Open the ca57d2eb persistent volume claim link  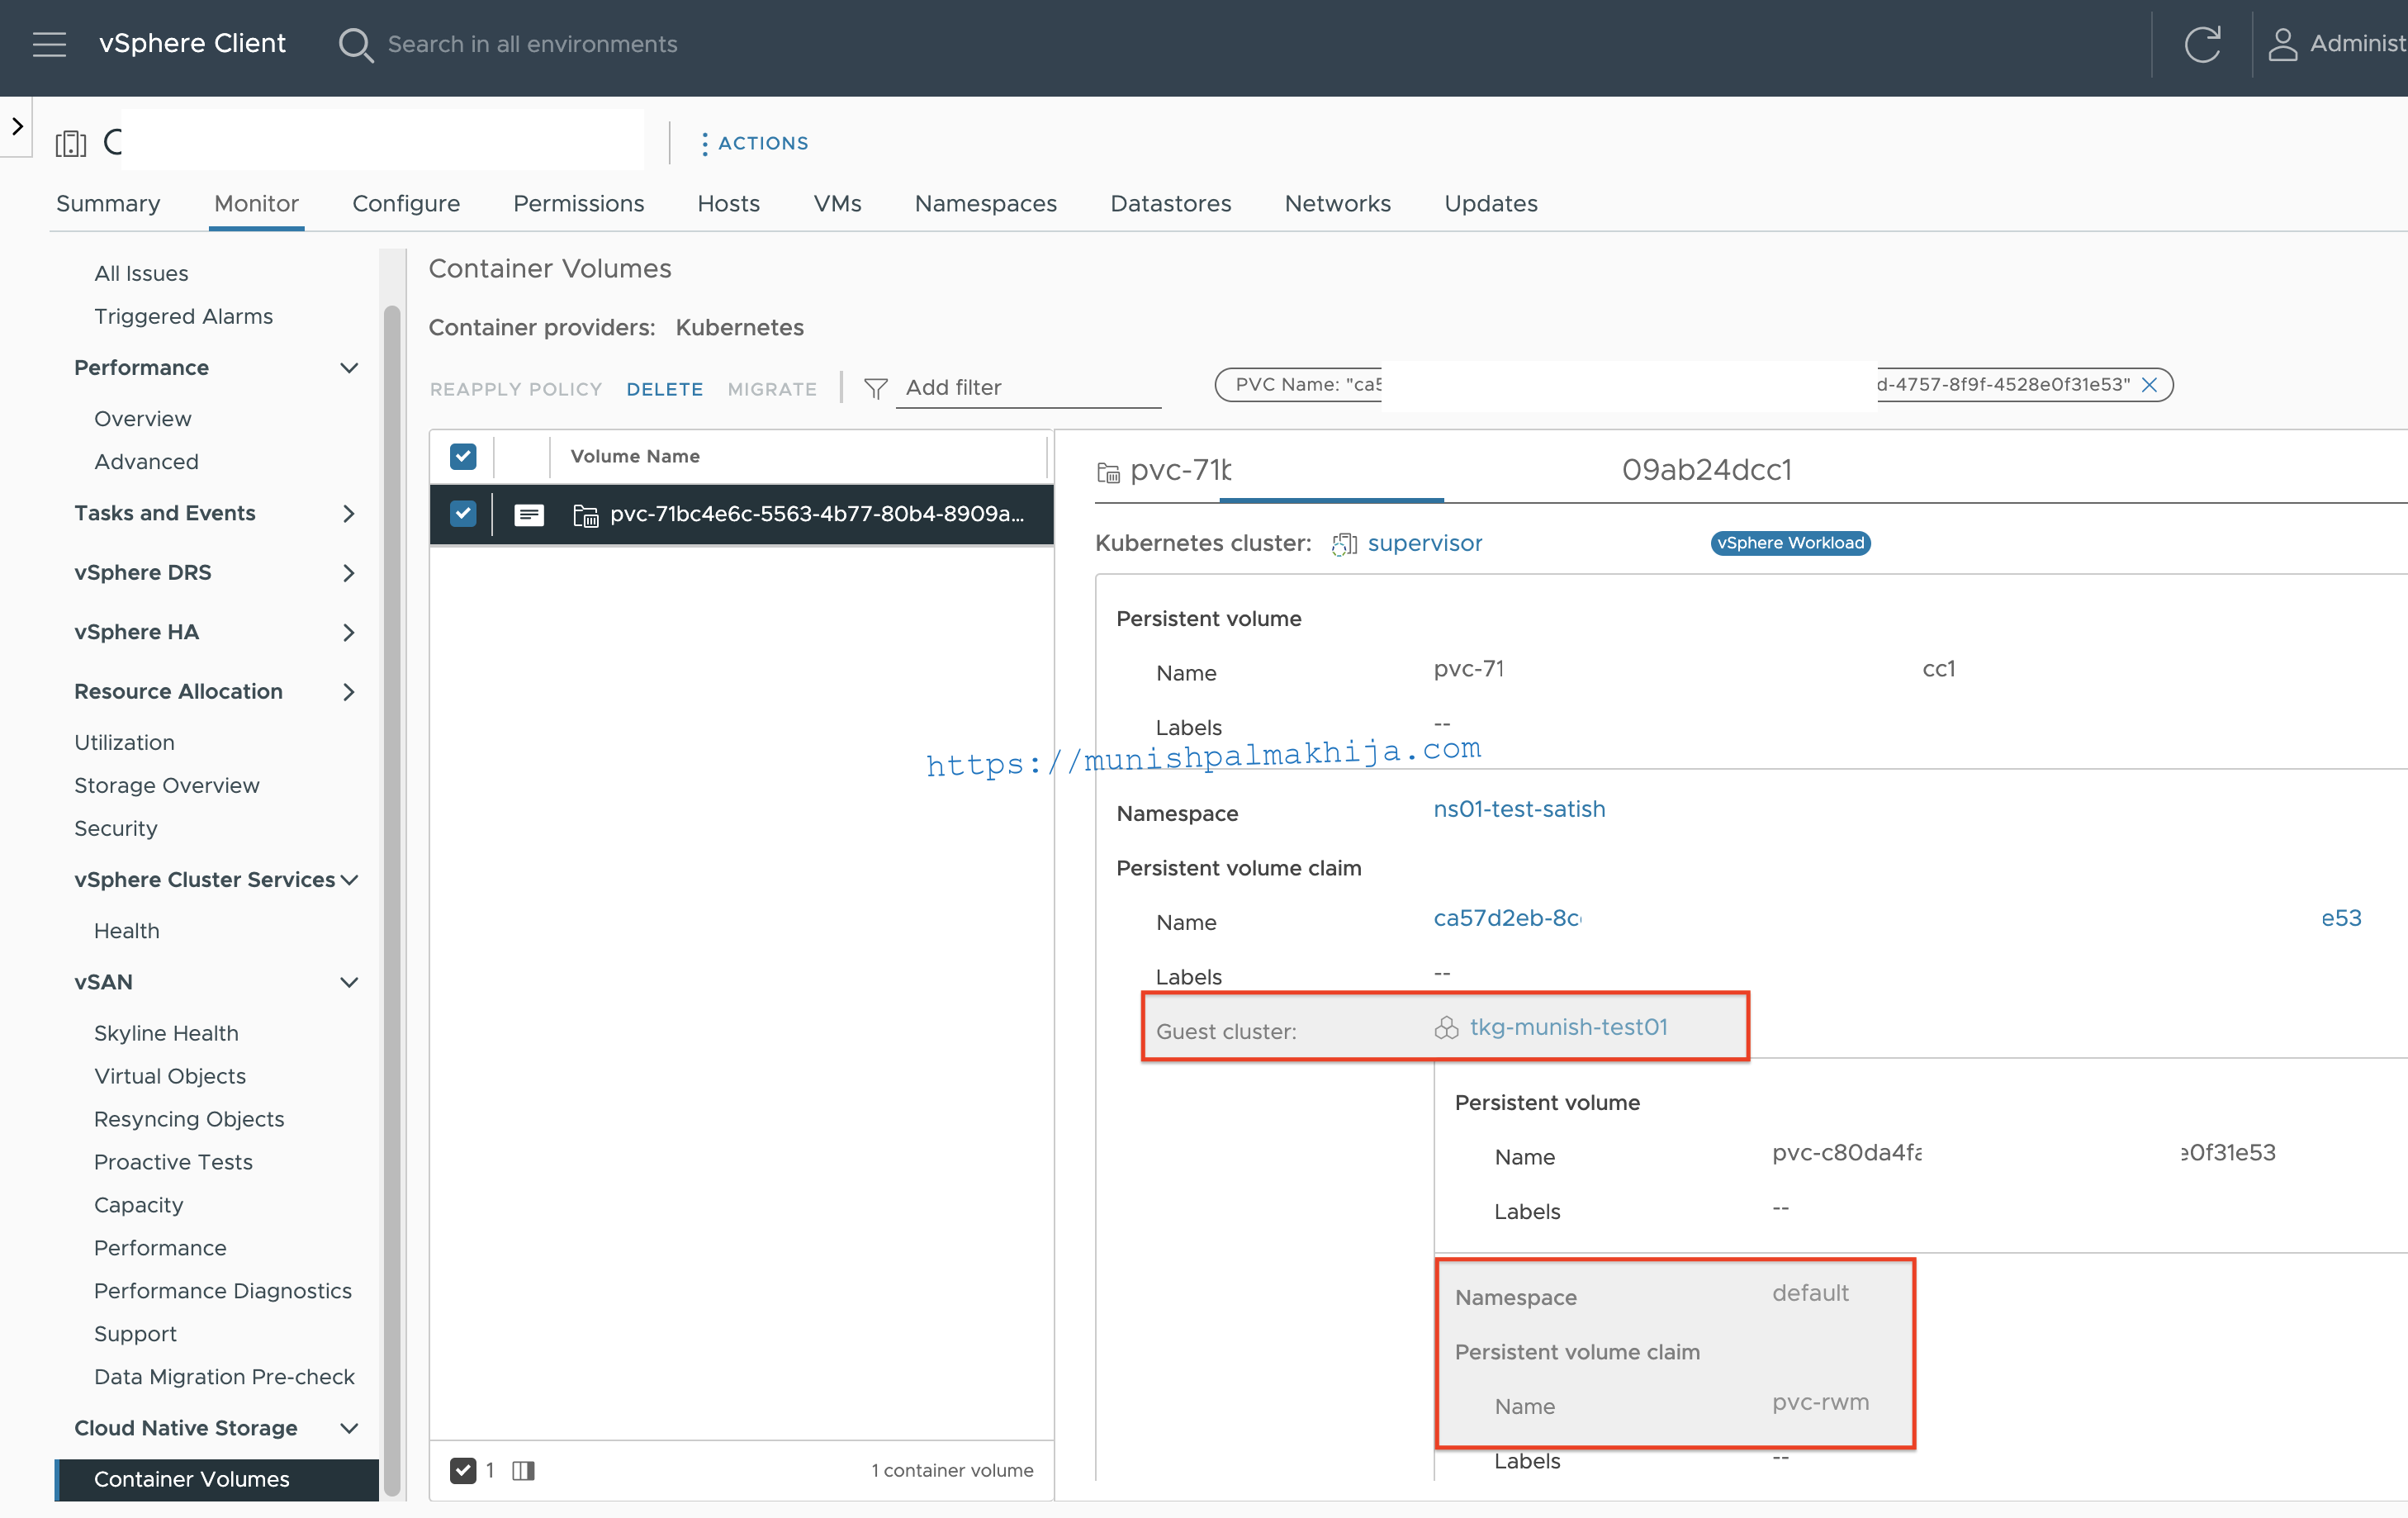tap(1507, 918)
